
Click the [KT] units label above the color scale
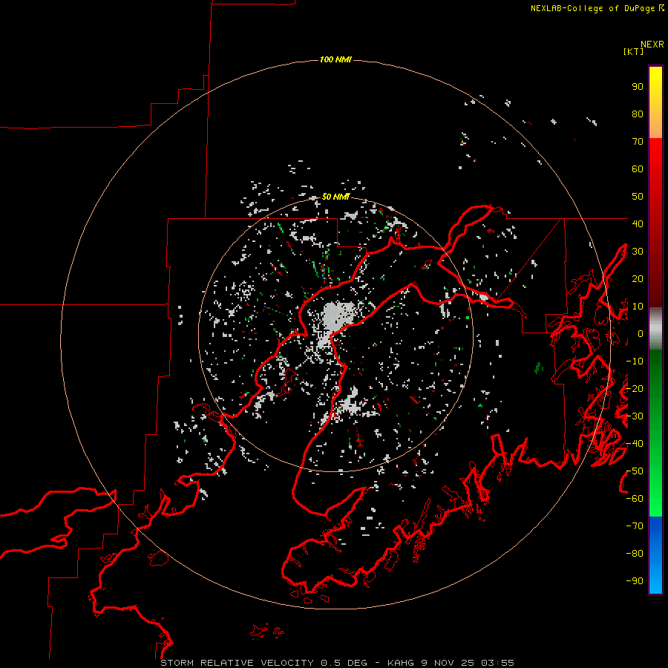(633, 51)
